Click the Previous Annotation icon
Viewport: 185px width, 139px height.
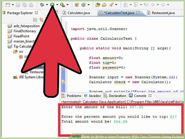136,5
